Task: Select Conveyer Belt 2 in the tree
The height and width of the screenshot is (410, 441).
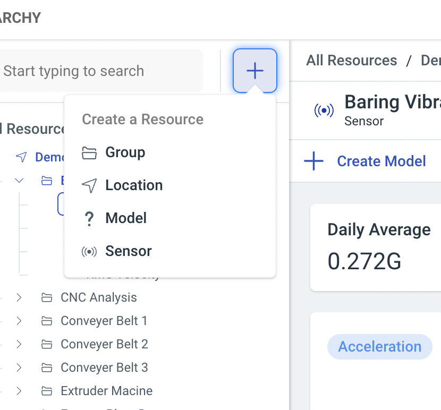Action: (104, 344)
